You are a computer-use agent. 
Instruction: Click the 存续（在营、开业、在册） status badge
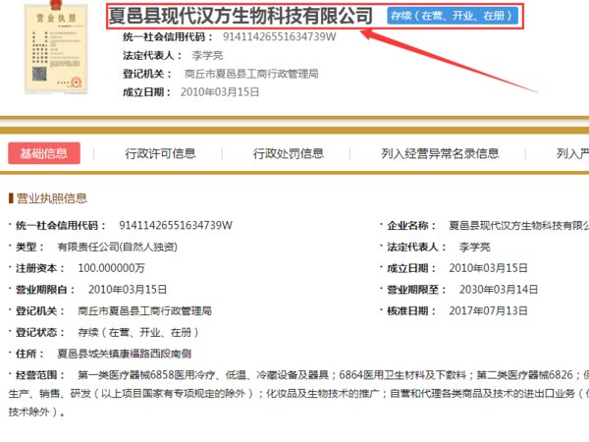click(x=453, y=16)
